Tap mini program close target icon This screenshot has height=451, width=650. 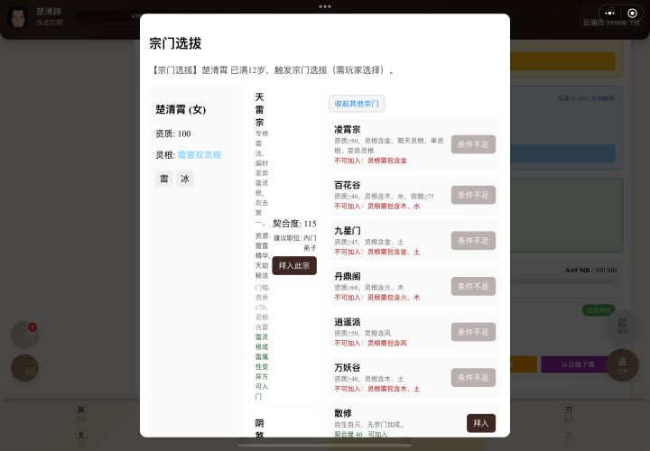[632, 14]
